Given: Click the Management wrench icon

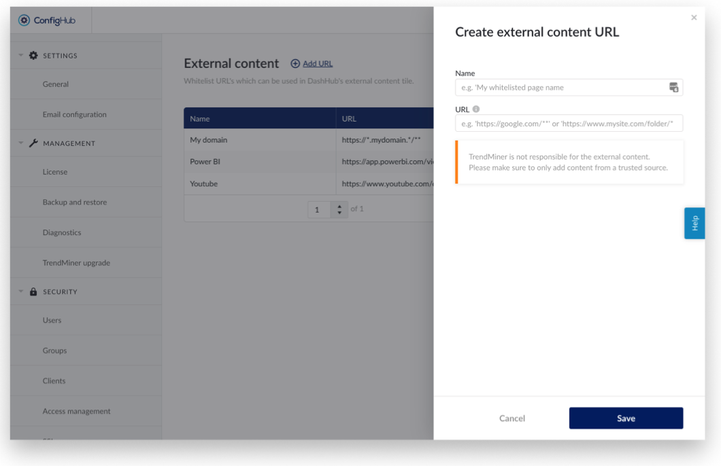Looking at the screenshot, I should 33,143.
